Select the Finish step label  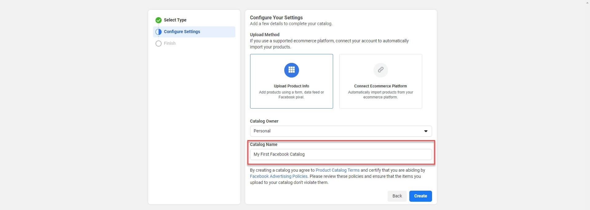click(x=170, y=43)
